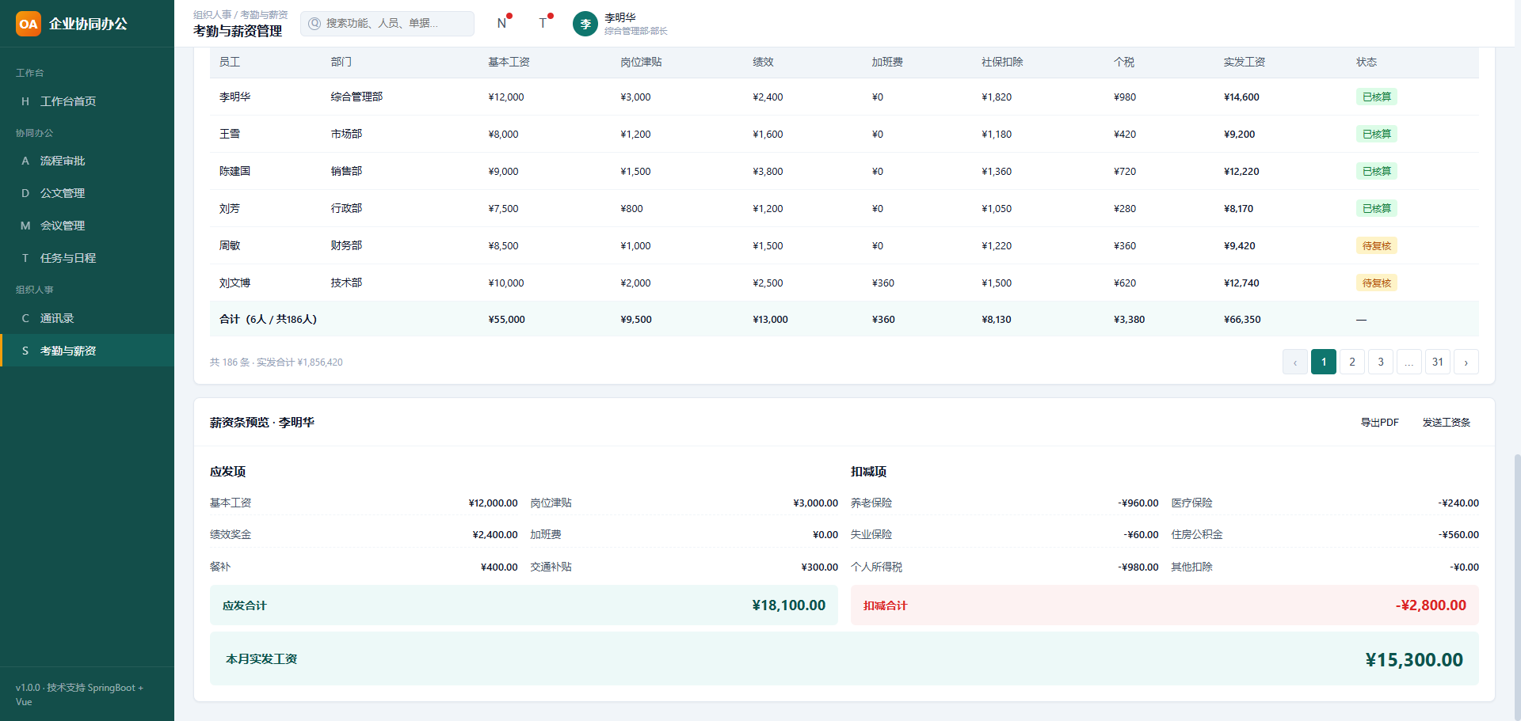Click 待复核 status tag for 周敏
This screenshot has width=1521, height=721.
[1377, 245]
